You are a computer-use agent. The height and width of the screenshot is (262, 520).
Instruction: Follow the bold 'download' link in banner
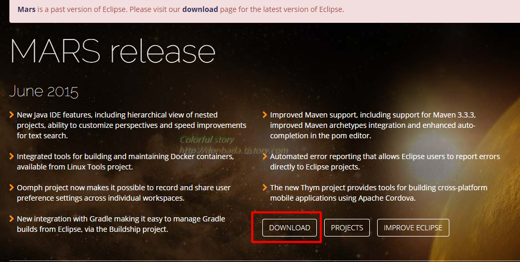click(200, 9)
